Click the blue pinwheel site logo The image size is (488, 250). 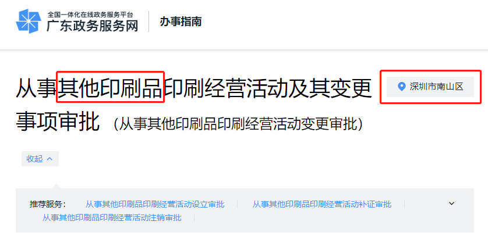click(x=29, y=21)
